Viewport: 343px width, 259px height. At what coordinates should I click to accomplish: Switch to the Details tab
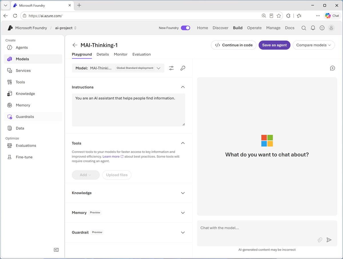[103, 54]
